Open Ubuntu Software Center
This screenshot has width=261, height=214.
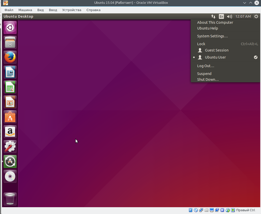click(10, 117)
